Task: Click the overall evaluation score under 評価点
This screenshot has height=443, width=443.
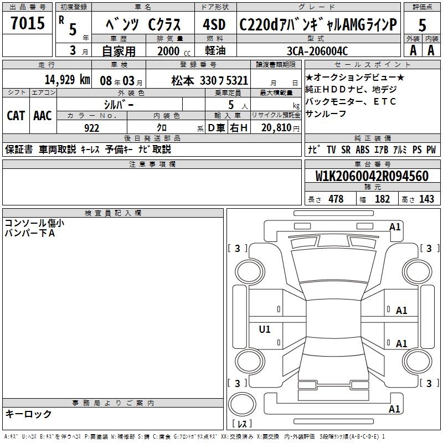Action: (x=422, y=25)
